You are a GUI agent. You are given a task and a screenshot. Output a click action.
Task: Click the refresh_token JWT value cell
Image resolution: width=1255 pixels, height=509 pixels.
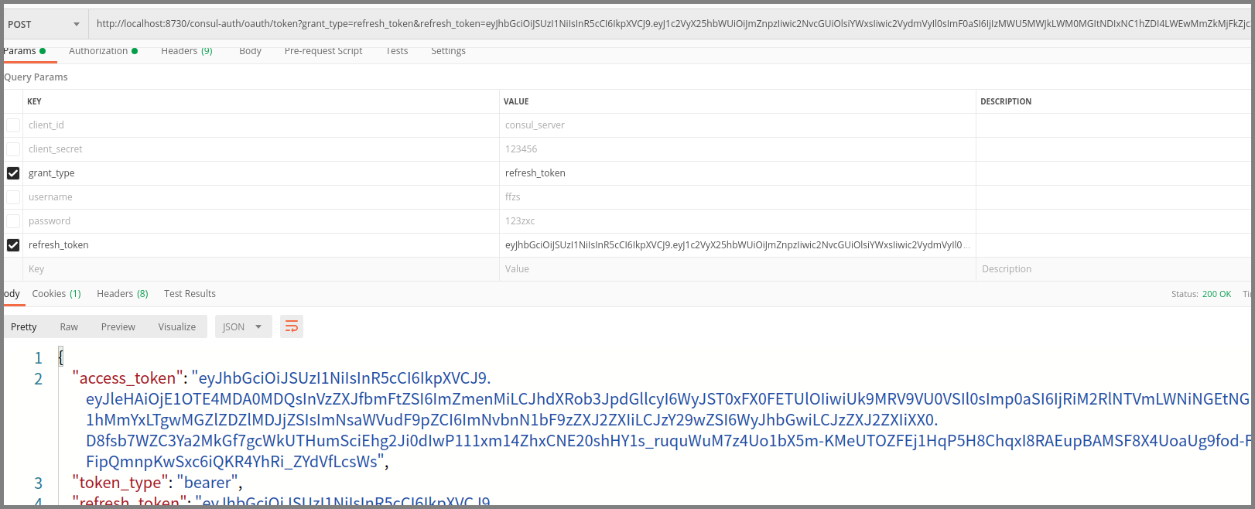pyautogui.click(x=738, y=245)
